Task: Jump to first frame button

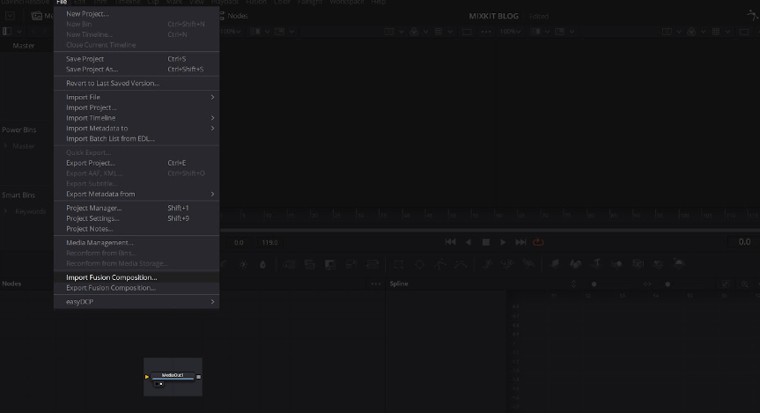Action: click(x=450, y=242)
